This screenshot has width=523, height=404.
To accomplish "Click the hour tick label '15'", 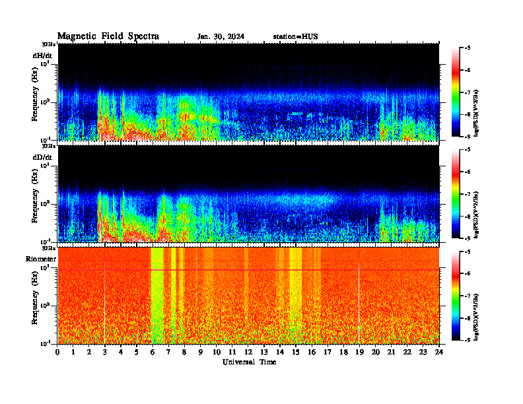I will (296, 353).
